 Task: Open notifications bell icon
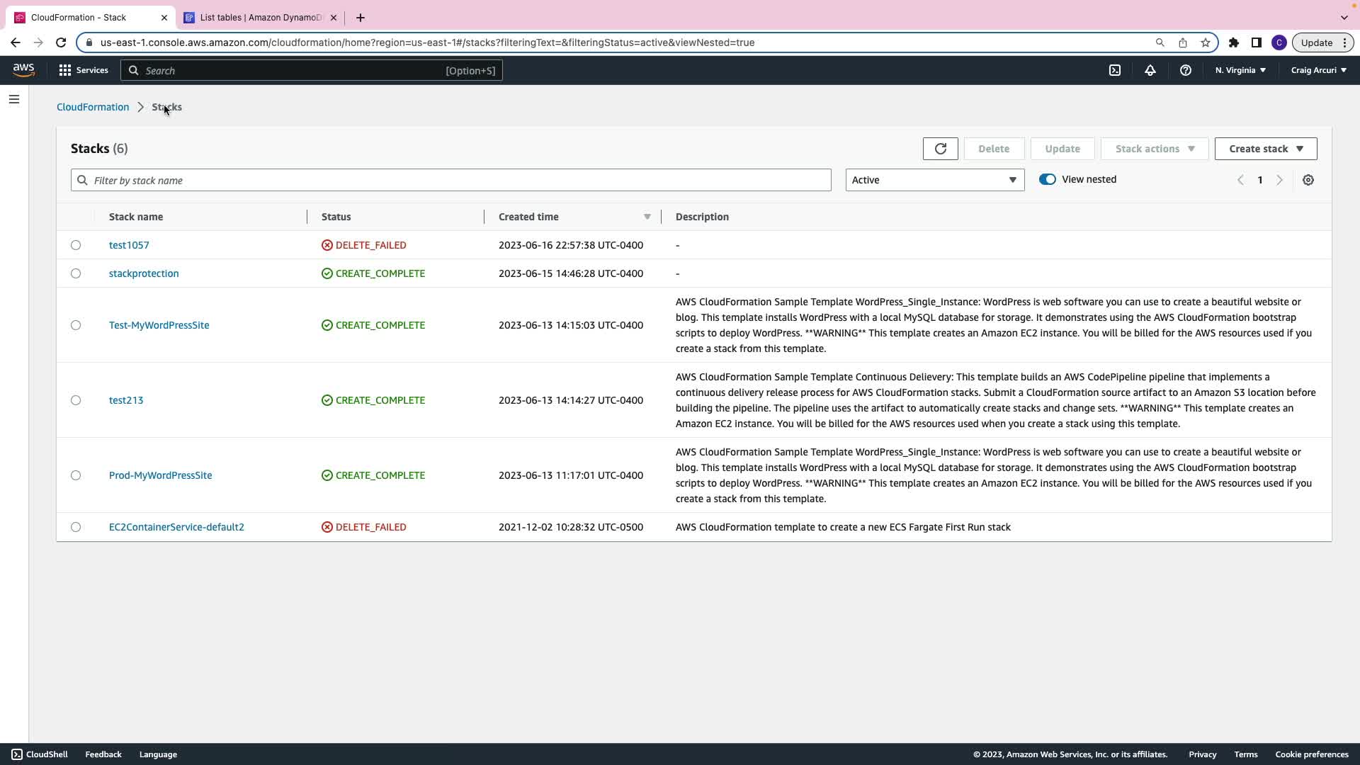[1150, 70]
